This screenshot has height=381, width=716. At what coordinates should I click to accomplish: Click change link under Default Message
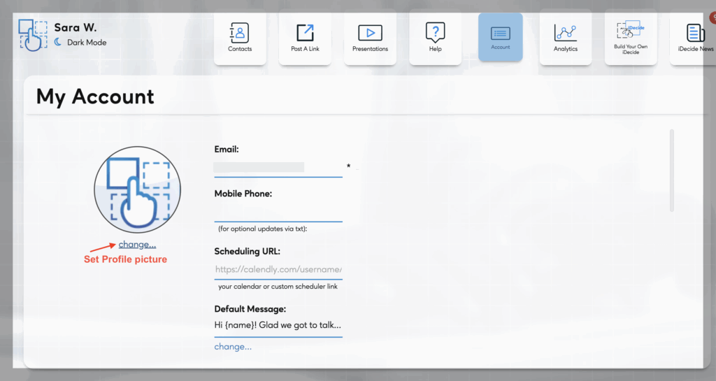point(233,346)
